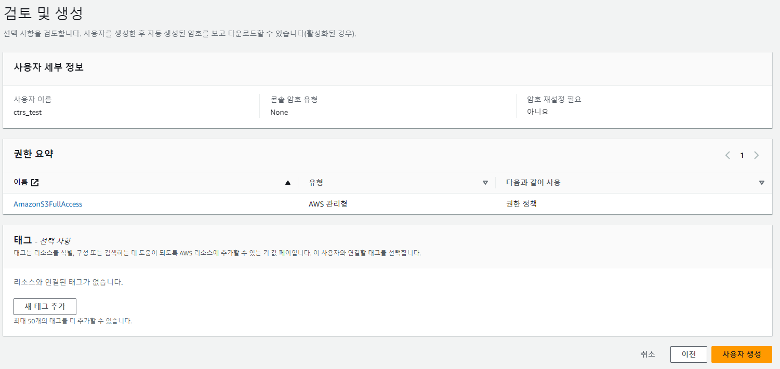The height and width of the screenshot is (369, 780).
Task: Open the AmazonS3FullAccess policy link
Action: [48, 204]
